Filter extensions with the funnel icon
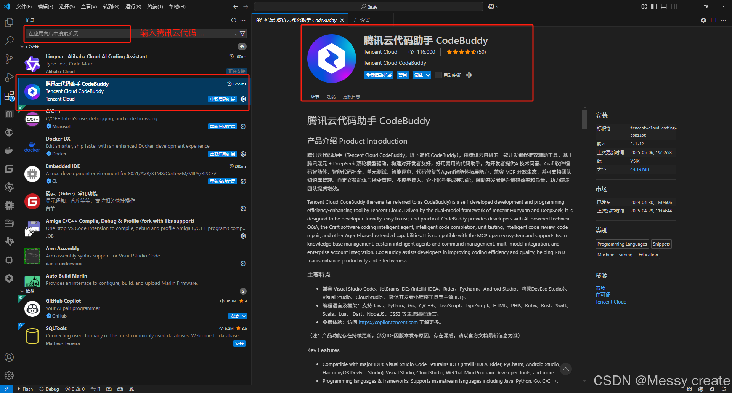The height and width of the screenshot is (393, 732). (242, 34)
